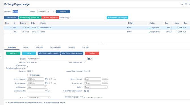Switch to the Reisedaten tab
The height and width of the screenshot is (105, 190).
(x=12, y=47)
